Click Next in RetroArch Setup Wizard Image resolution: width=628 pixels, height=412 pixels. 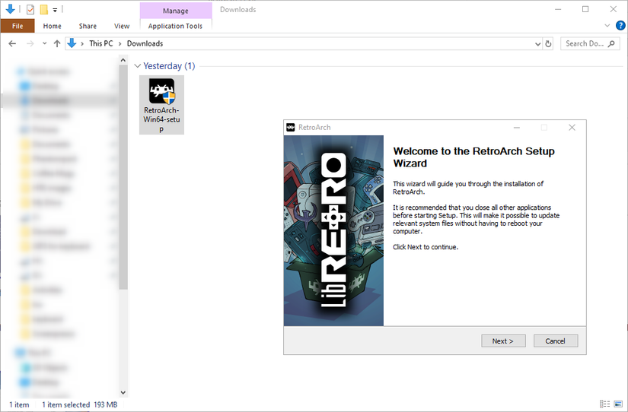click(503, 341)
